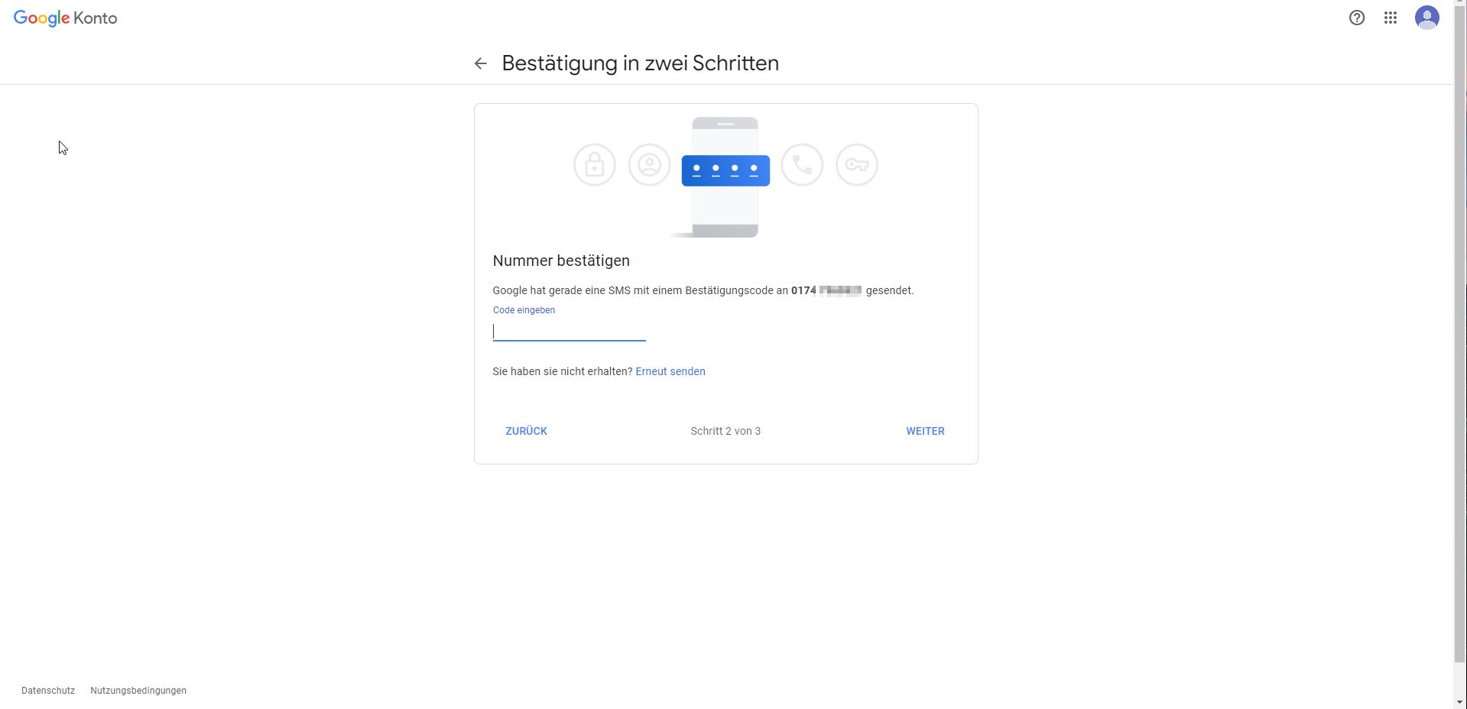The width and height of the screenshot is (1467, 709).
Task: Click the user profile circle illustration icon
Action: [x=650, y=164]
